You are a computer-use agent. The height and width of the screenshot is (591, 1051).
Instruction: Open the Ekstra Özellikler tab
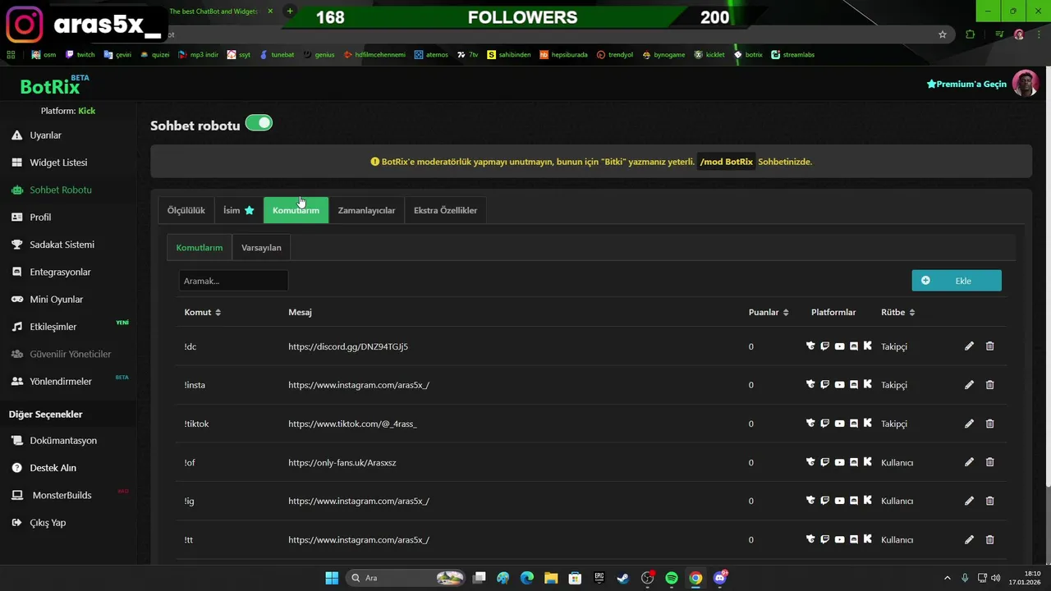click(x=445, y=210)
